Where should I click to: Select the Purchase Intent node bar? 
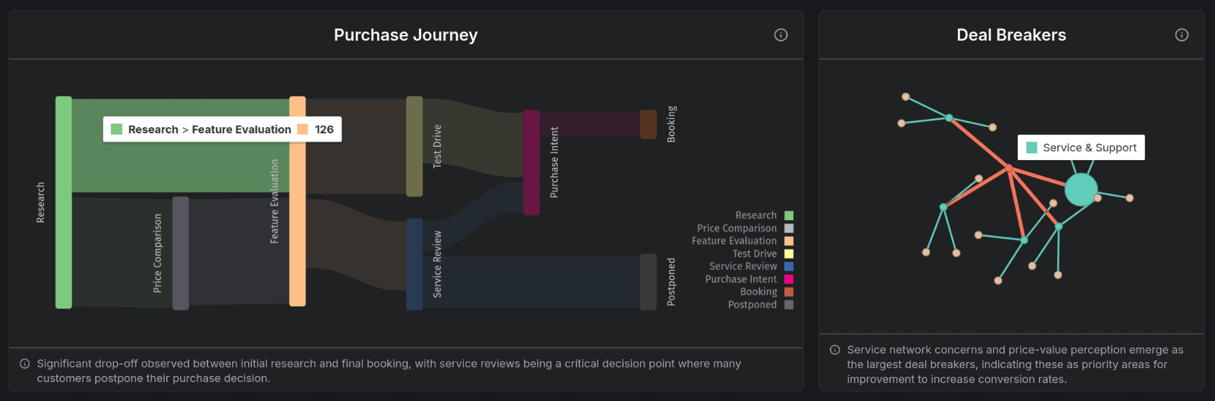pyautogui.click(x=529, y=162)
